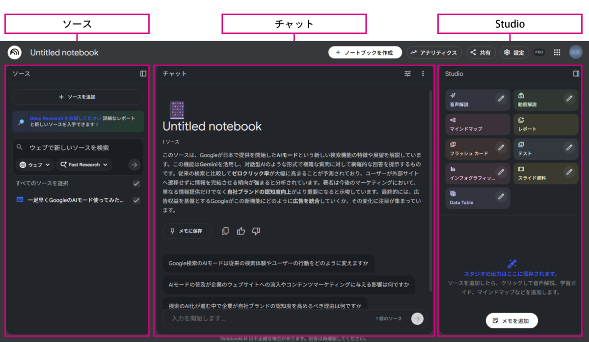Click the メモに保存 button
Viewport: 589px width, 342px height.
187,231
